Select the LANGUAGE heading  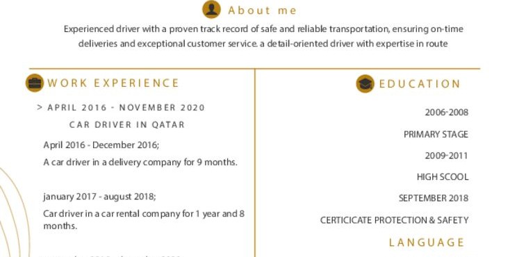pos(427,242)
